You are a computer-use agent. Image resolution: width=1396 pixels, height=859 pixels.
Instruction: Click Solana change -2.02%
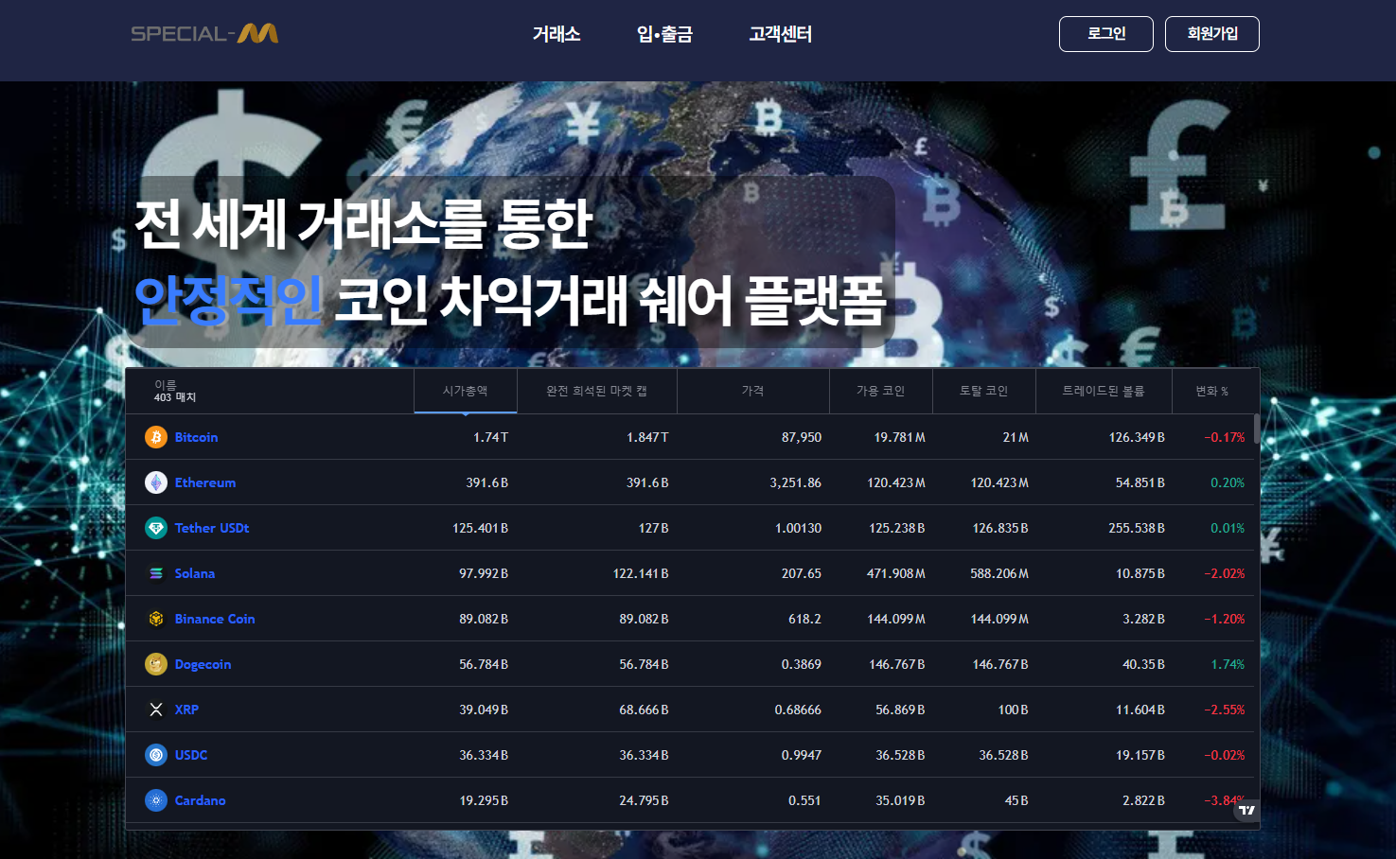click(1225, 573)
